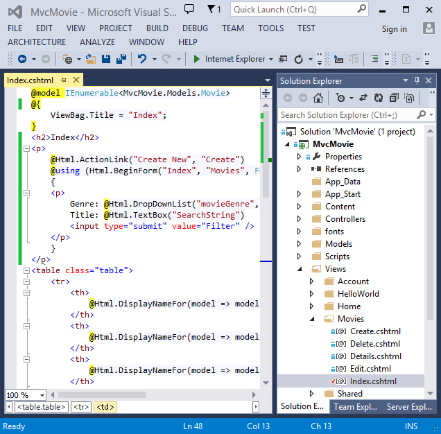Open the editor open-documents list dropdown arrow
The width and height of the screenshot is (441, 434).
tap(268, 80)
